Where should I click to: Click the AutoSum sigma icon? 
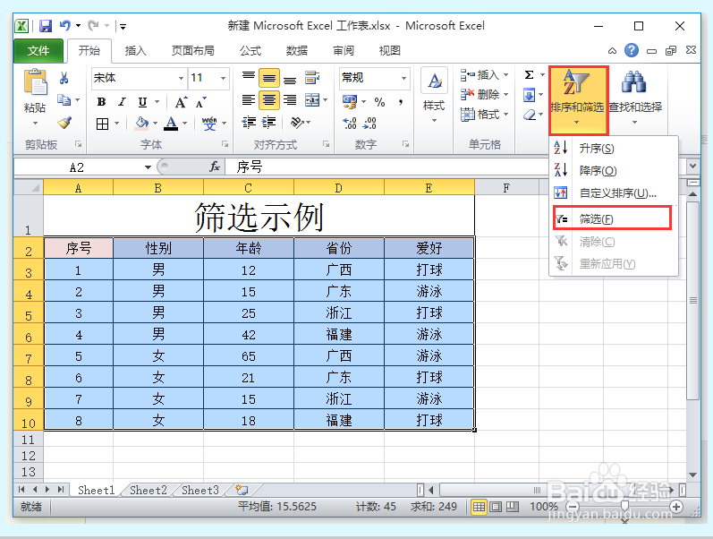point(529,75)
